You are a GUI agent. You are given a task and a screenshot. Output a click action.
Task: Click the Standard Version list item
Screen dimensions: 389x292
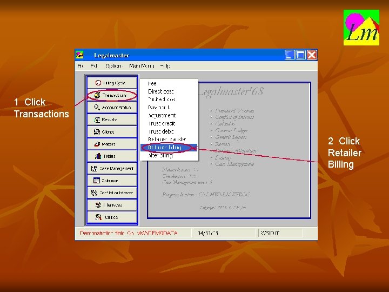[x=234, y=111]
